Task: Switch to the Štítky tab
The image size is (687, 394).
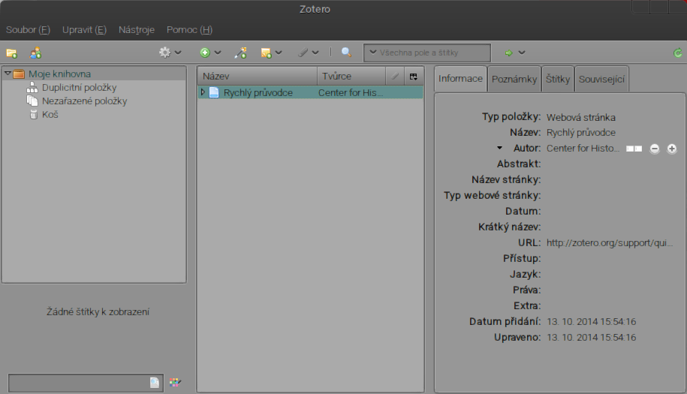Action: tap(558, 80)
